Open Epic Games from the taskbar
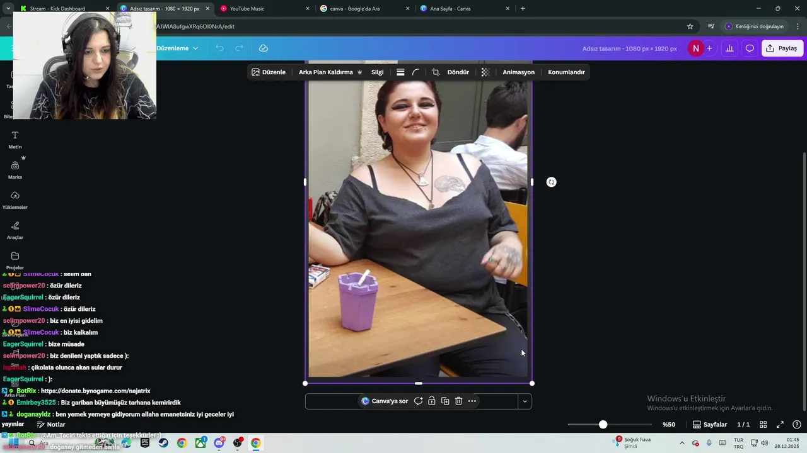This screenshot has height=453, width=807. (145, 443)
